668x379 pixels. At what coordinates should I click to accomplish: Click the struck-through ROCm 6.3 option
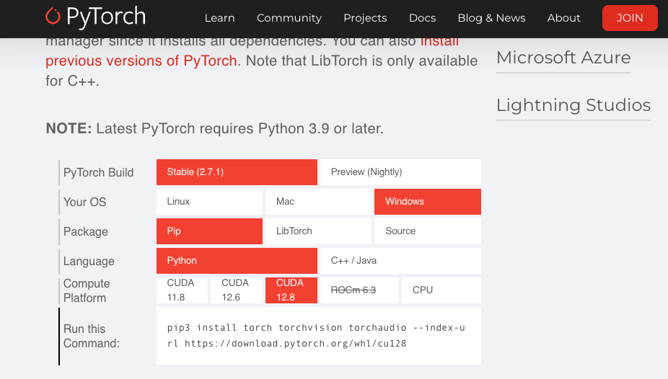pyautogui.click(x=359, y=290)
